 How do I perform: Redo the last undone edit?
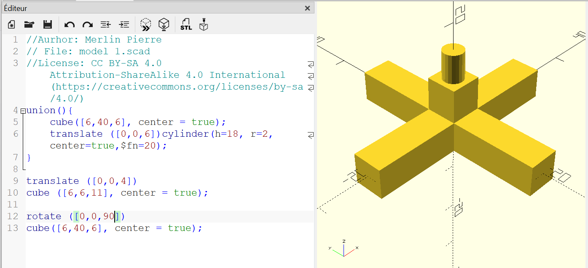[x=88, y=25]
